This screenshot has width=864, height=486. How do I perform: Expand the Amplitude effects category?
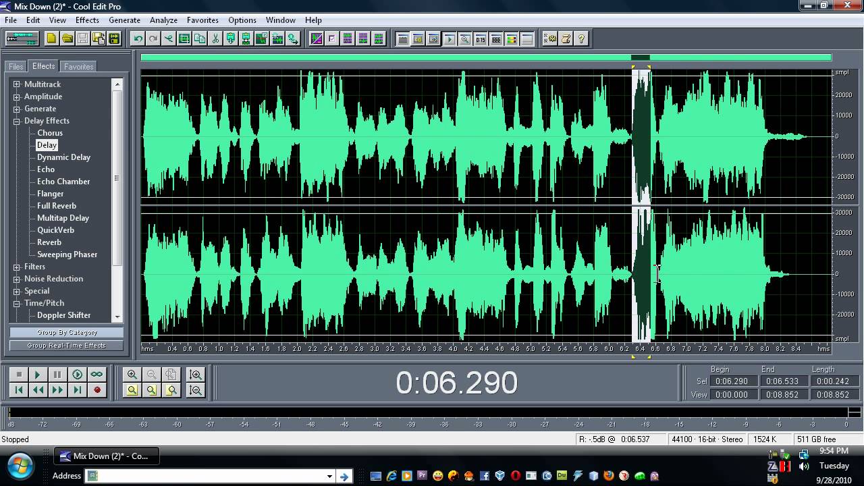tap(17, 97)
